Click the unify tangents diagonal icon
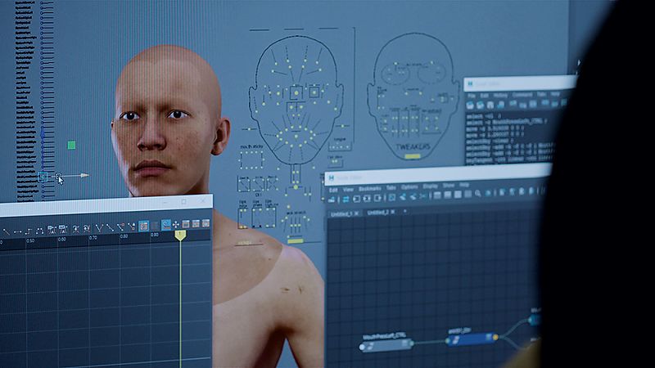Image resolution: width=655 pixels, height=368 pixels. pyautogui.click(x=111, y=228)
